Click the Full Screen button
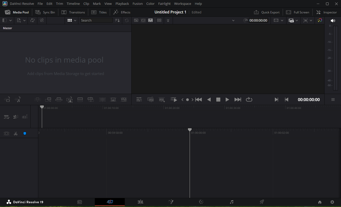This screenshot has width=341, height=207. click(x=298, y=12)
